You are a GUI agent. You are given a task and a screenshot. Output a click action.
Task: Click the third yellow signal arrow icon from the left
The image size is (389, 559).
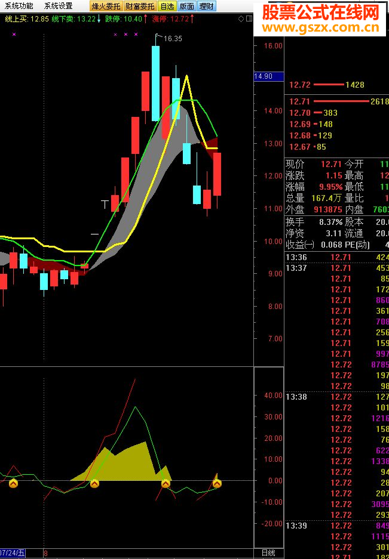(x=166, y=483)
